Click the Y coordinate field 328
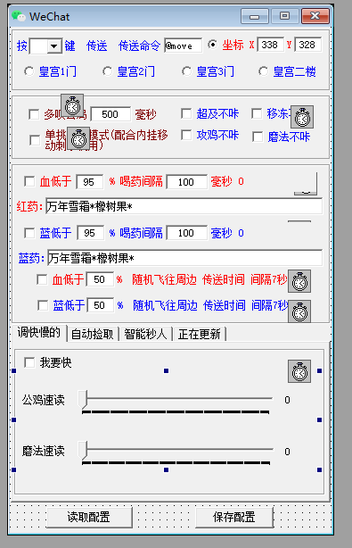The height and width of the screenshot is (548, 352). point(308,45)
